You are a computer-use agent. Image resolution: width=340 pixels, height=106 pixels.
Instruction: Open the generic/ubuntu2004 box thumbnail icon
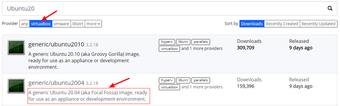click(16, 86)
